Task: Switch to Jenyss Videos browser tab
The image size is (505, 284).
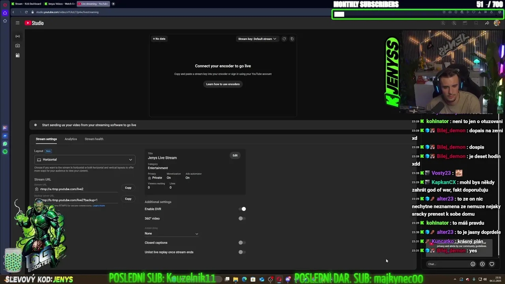Action: click(60, 4)
